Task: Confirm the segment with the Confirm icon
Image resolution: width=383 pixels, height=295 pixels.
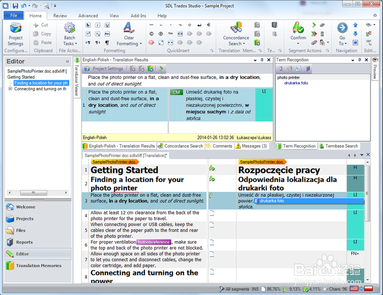Action: click(x=298, y=32)
